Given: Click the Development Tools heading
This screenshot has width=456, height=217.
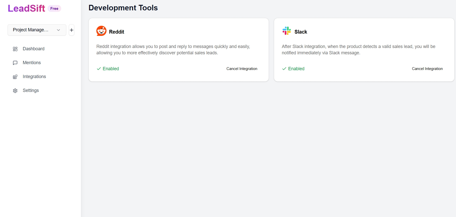Looking at the screenshot, I should (123, 8).
